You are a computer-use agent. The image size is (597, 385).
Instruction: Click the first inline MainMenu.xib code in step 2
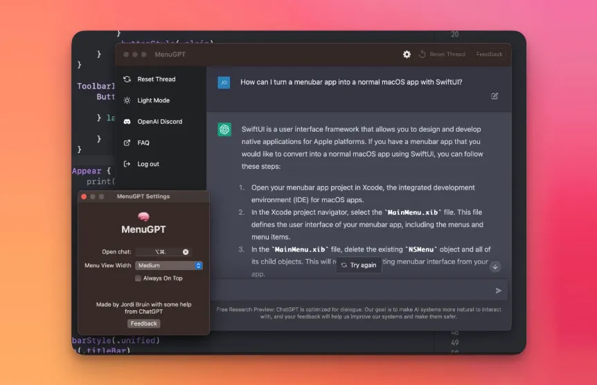[413, 212]
